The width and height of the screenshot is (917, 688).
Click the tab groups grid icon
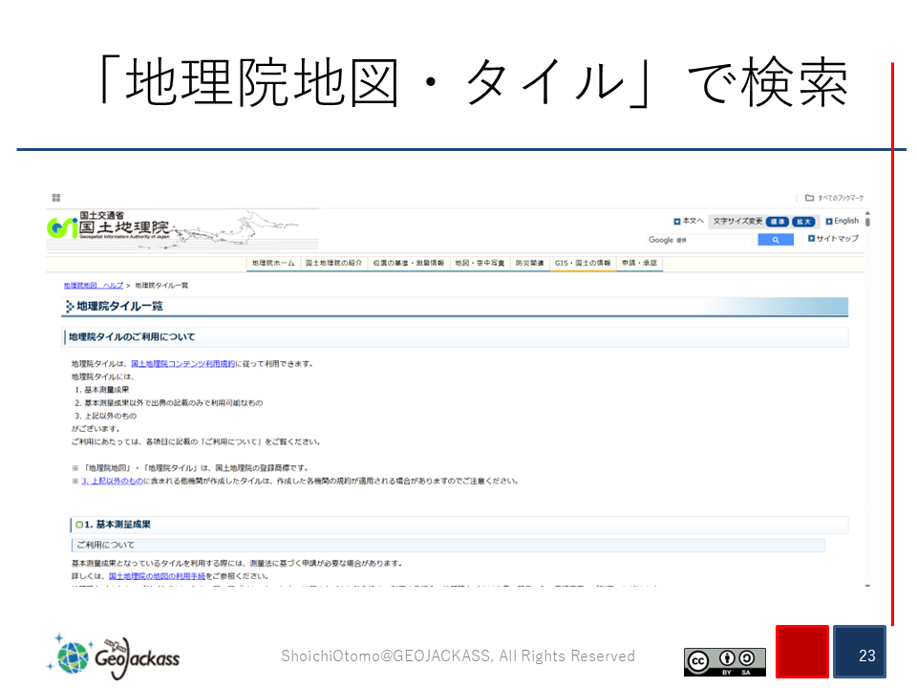[56, 198]
